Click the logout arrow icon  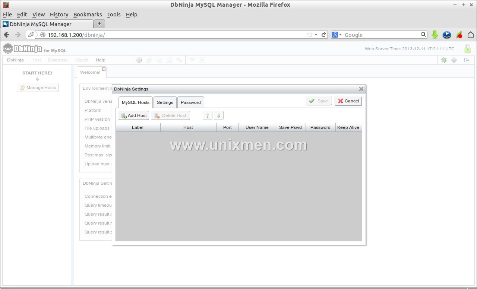click(467, 60)
